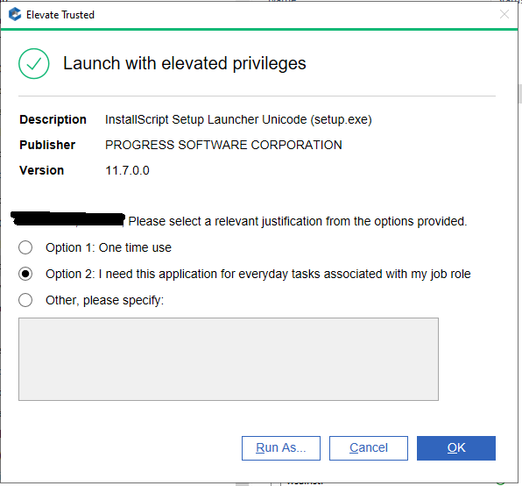Image resolution: width=522 pixels, height=486 pixels.
Task: Click the PROGRESS SOFTWARE CORPORATION publisher text
Action: coord(223,145)
